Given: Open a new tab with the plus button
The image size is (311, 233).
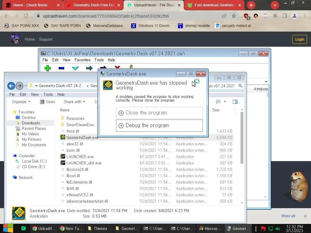Looking at the screenshot, I should tap(251, 5).
